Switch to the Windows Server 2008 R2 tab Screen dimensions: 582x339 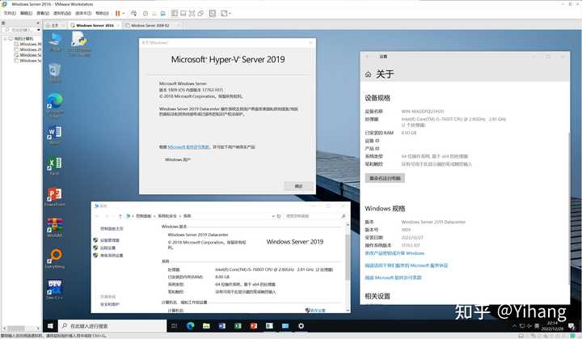click(x=150, y=25)
